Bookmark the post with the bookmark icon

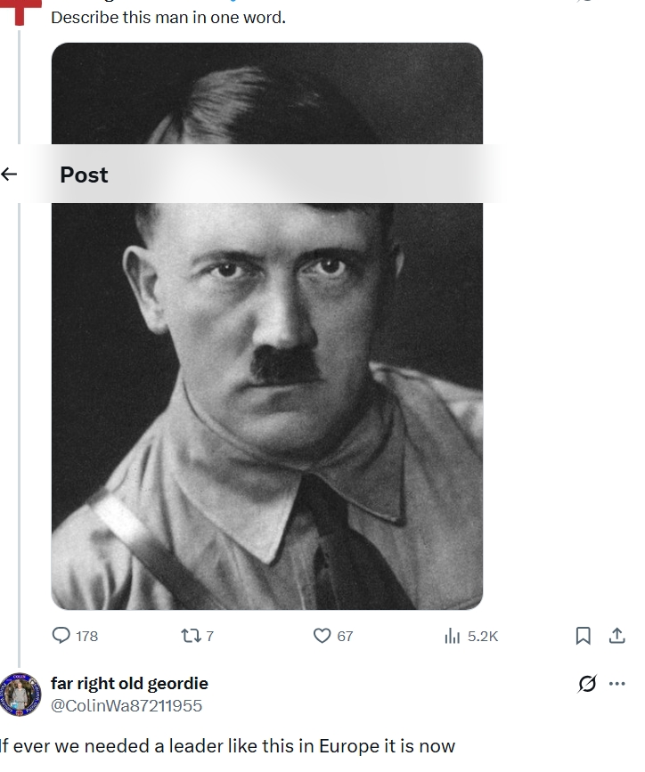tap(583, 636)
